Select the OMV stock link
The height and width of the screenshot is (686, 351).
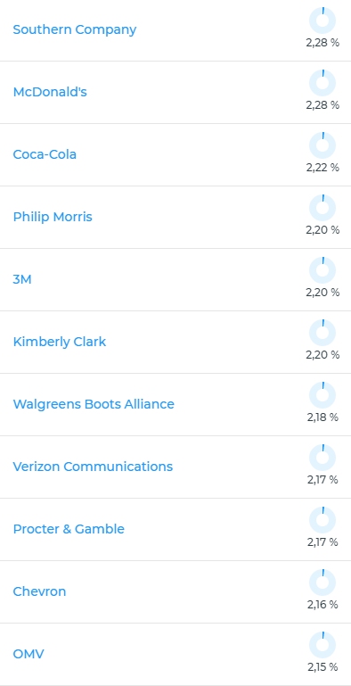coord(29,654)
